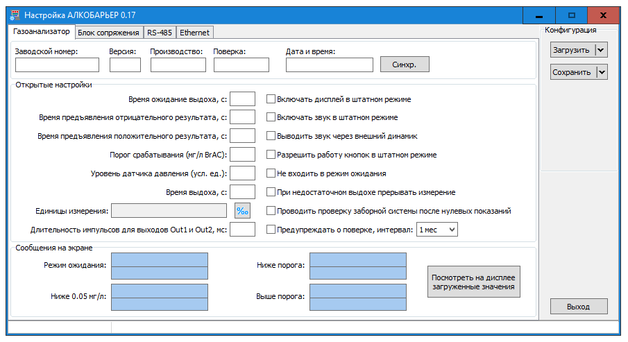Image resolution: width=628 pixels, height=342 pixels.
Task: Check Не входить в режим ожидания
Action: coord(271,173)
